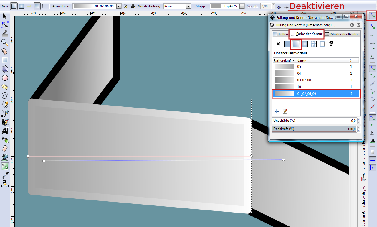Click the Paint bucket fill tool
Viewport: 377px width, 227px height.
pos(5,157)
